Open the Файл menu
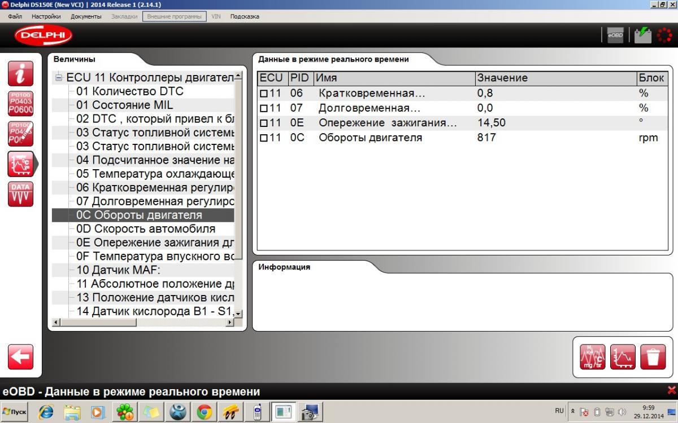 click(15, 16)
